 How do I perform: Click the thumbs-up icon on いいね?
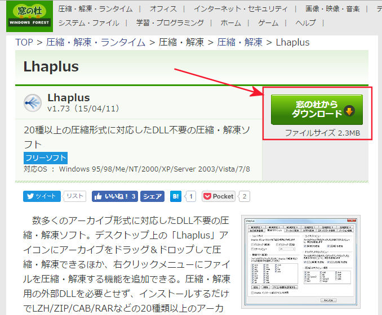pos(98,196)
